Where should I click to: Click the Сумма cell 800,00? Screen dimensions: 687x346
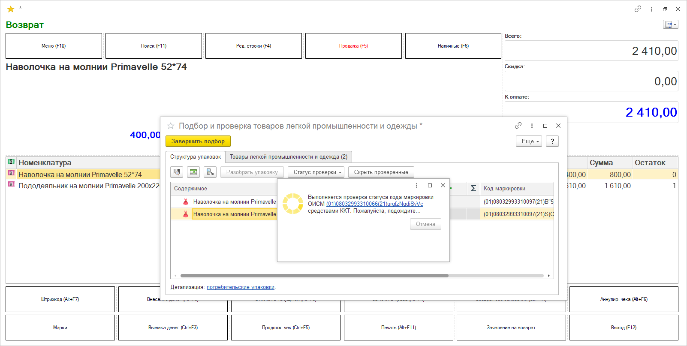pyautogui.click(x=610, y=175)
